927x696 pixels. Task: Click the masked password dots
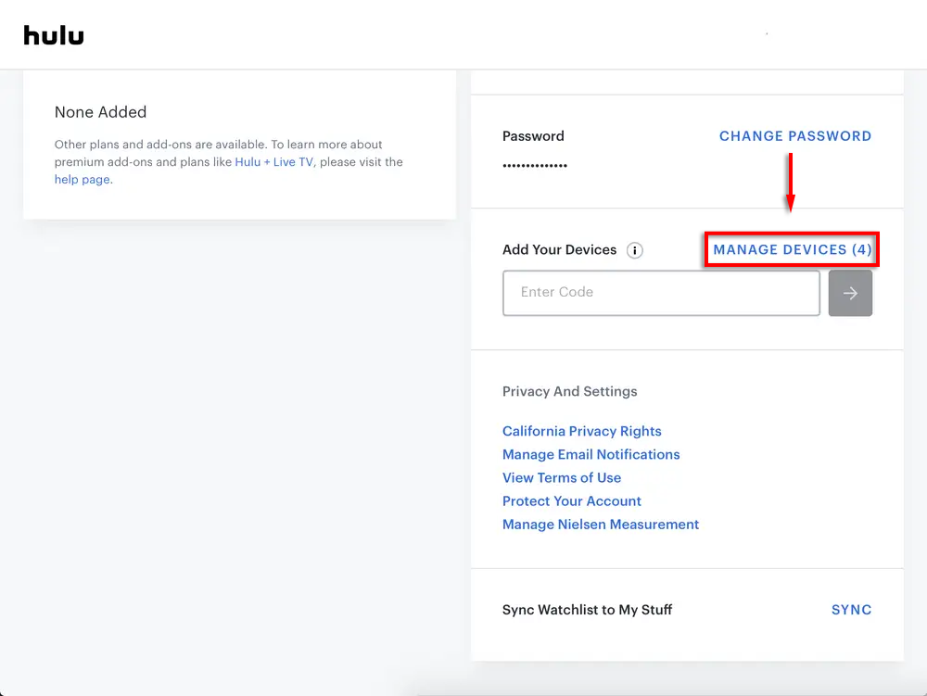(x=534, y=166)
